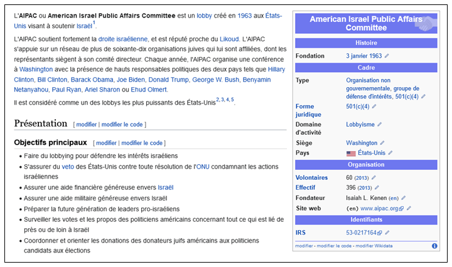Open the (en) link after Isaiah L. Kenen
452x267 pixels.
tap(394, 198)
